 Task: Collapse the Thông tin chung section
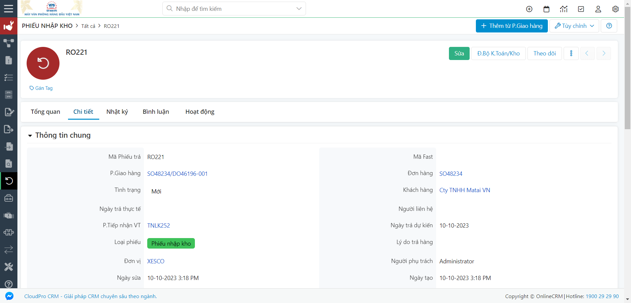(30, 135)
